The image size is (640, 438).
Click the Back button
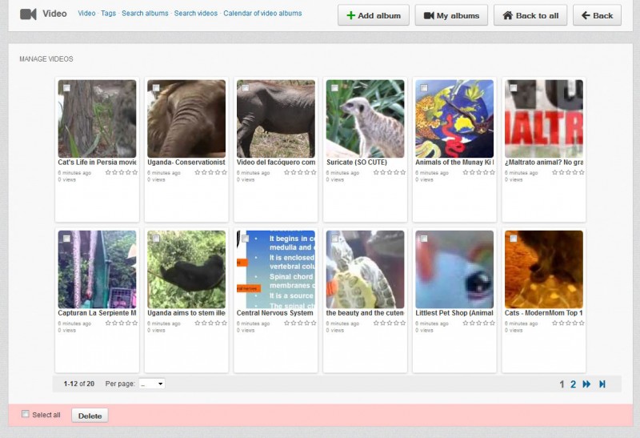click(x=597, y=15)
